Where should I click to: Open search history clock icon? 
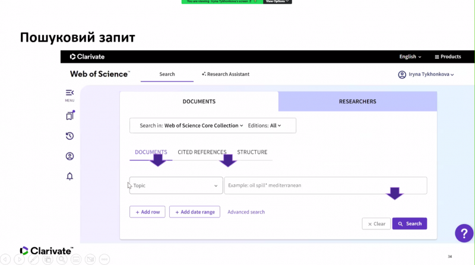click(69, 136)
